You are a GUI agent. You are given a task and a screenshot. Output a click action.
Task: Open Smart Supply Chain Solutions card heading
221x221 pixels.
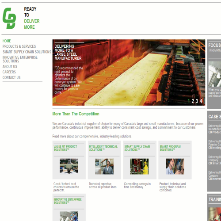(137, 148)
